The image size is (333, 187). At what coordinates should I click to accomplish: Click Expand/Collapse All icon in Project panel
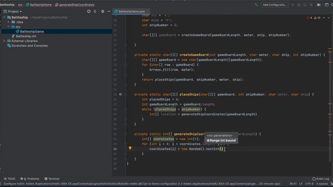(x=95, y=11)
